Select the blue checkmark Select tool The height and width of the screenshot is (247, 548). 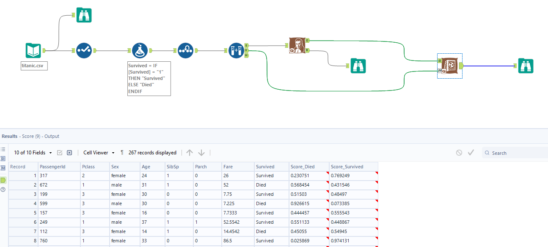(x=84, y=50)
